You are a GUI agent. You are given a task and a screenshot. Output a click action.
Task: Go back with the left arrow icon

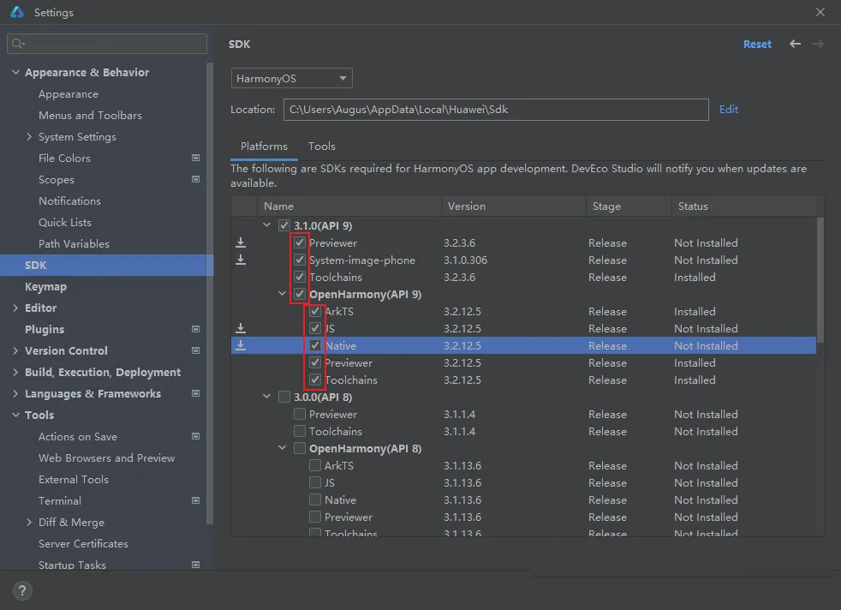(x=795, y=44)
